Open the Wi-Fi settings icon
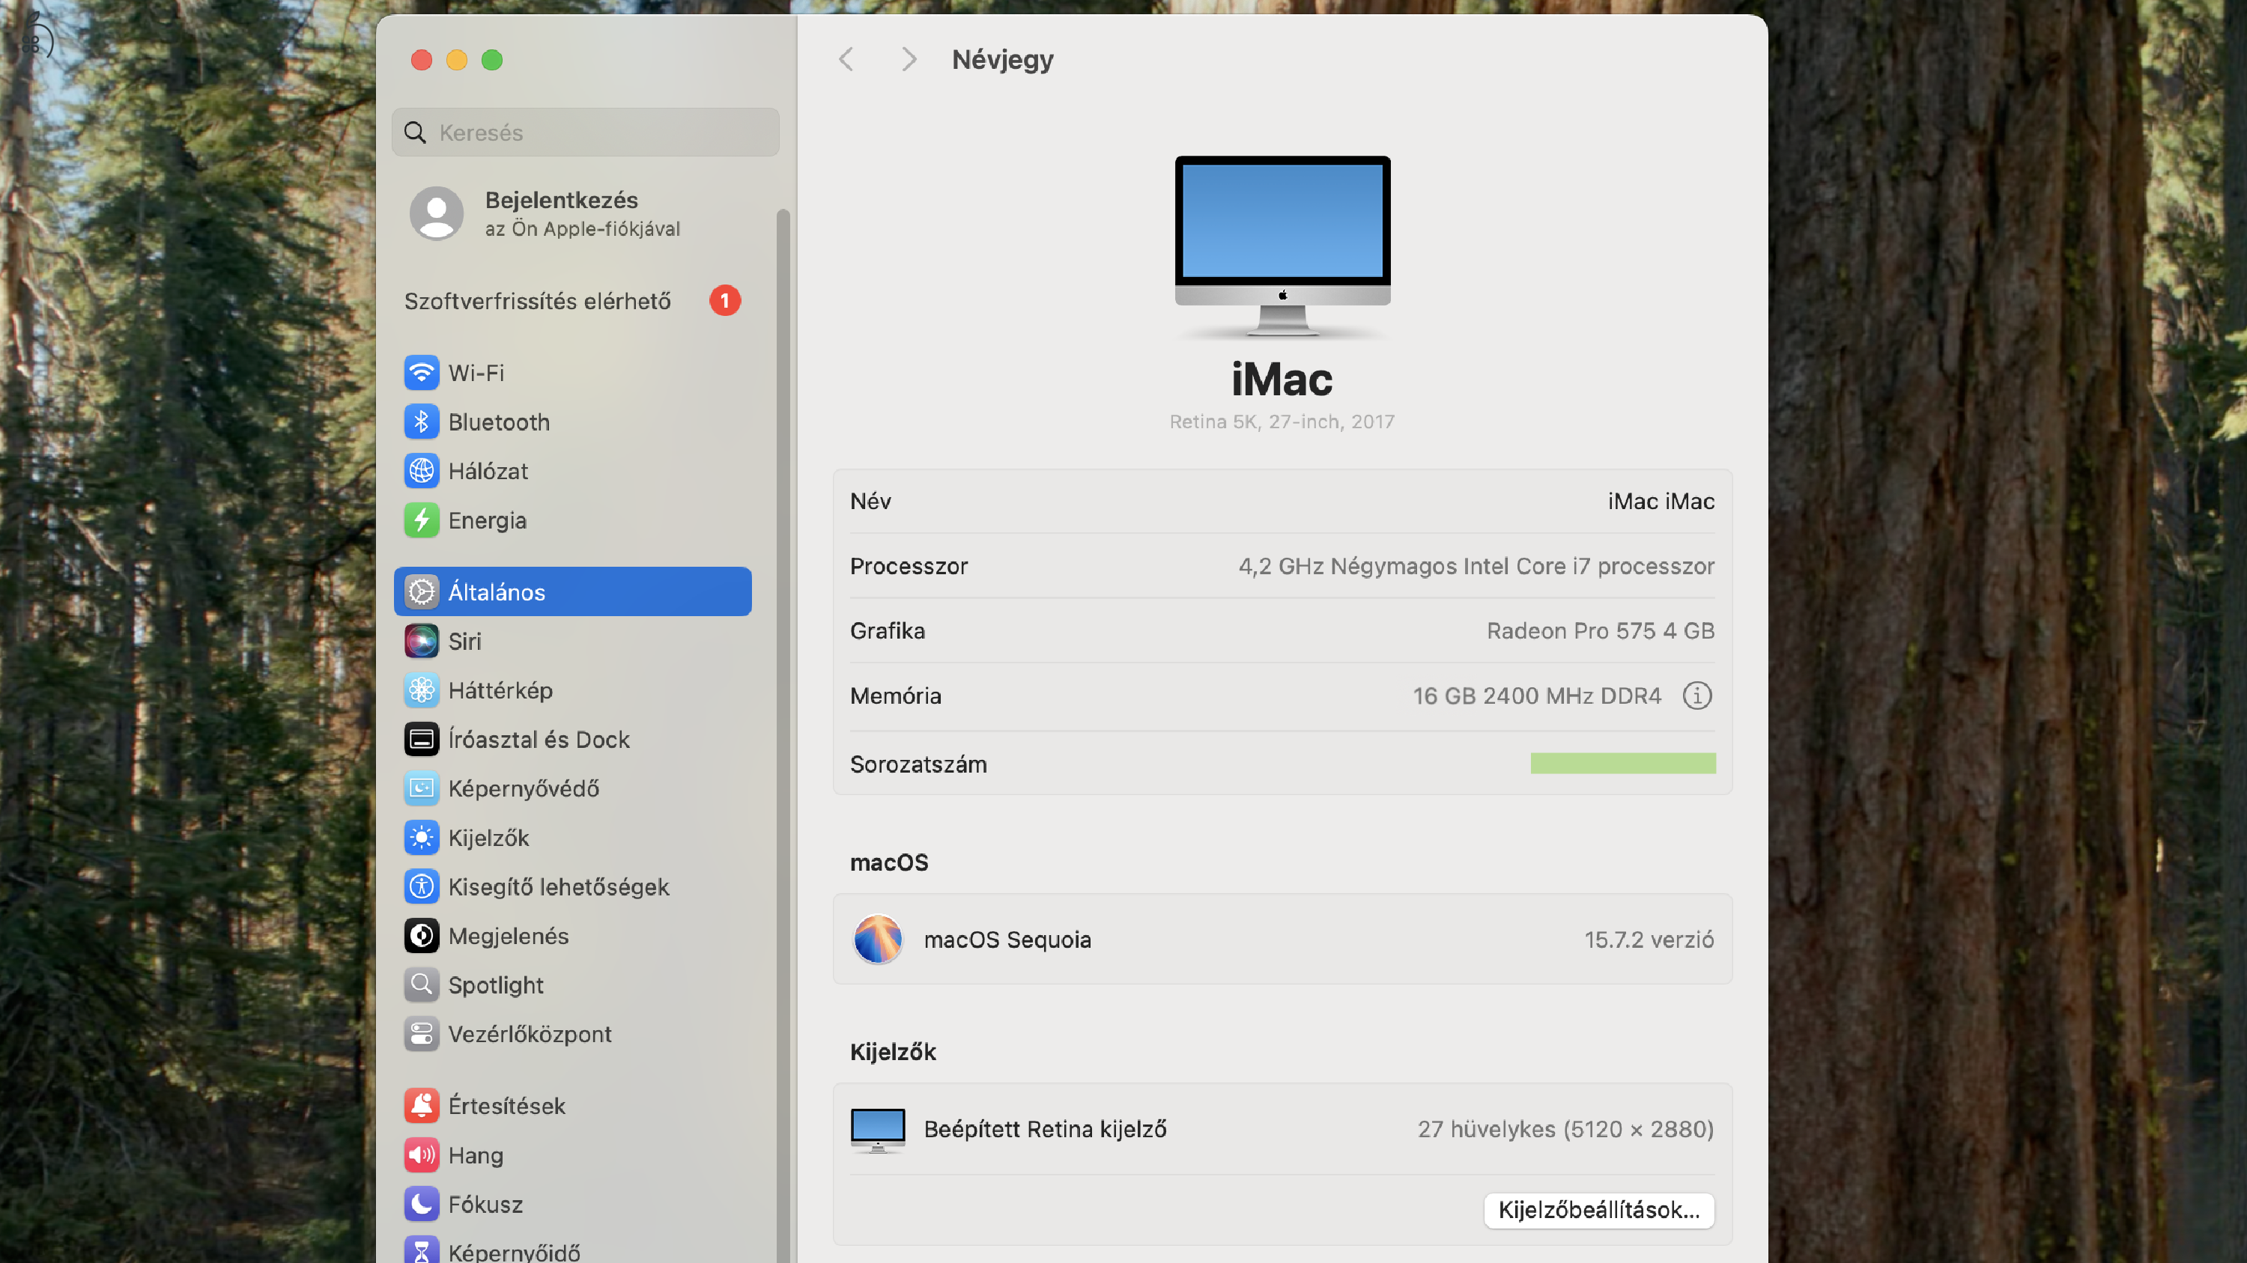The width and height of the screenshot is (2247, 1263). coord(422,372)
